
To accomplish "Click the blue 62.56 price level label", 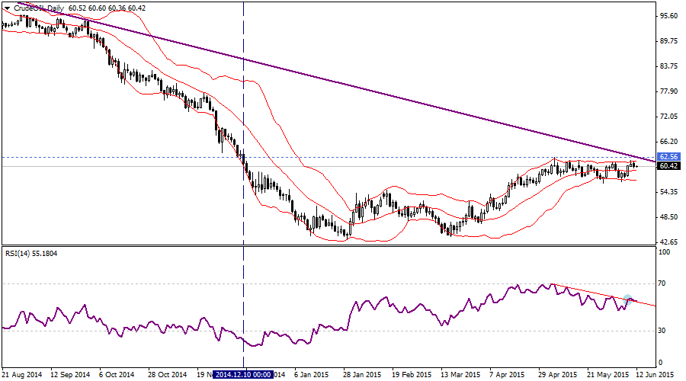I will tap(668, 157).
